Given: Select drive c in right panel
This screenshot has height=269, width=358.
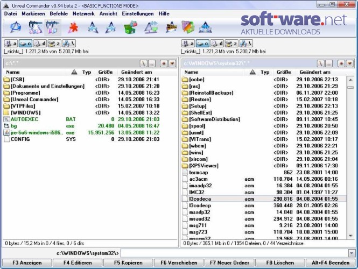Looking at the screenshot, I should coord(202,44).
